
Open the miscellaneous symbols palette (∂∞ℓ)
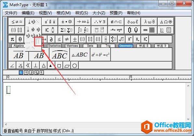pos(133,22)
